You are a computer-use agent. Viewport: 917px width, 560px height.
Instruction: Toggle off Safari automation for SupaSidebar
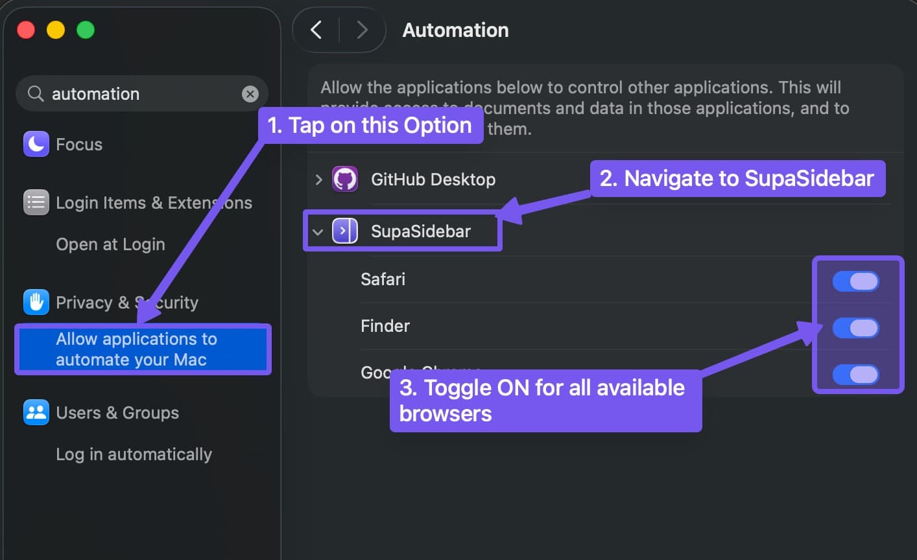tap(856, 281)
